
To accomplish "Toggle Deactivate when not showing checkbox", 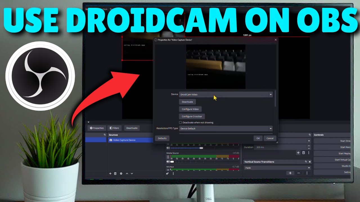I will click(x=180, y=123).
